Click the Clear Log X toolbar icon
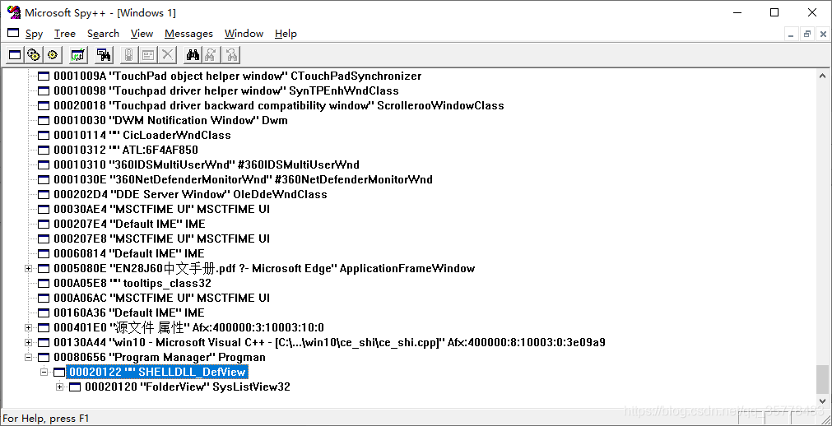The image size is (832, 426). point(167,54)
